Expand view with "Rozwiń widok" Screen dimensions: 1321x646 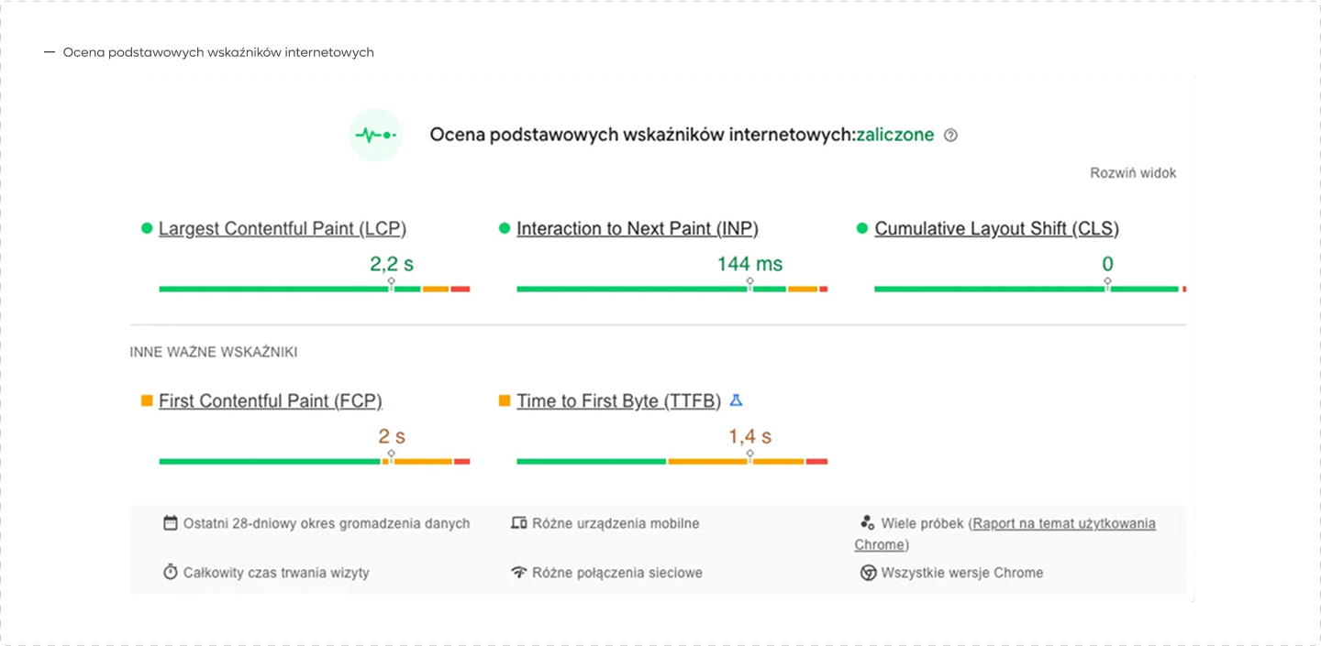tap(1132, 173)
